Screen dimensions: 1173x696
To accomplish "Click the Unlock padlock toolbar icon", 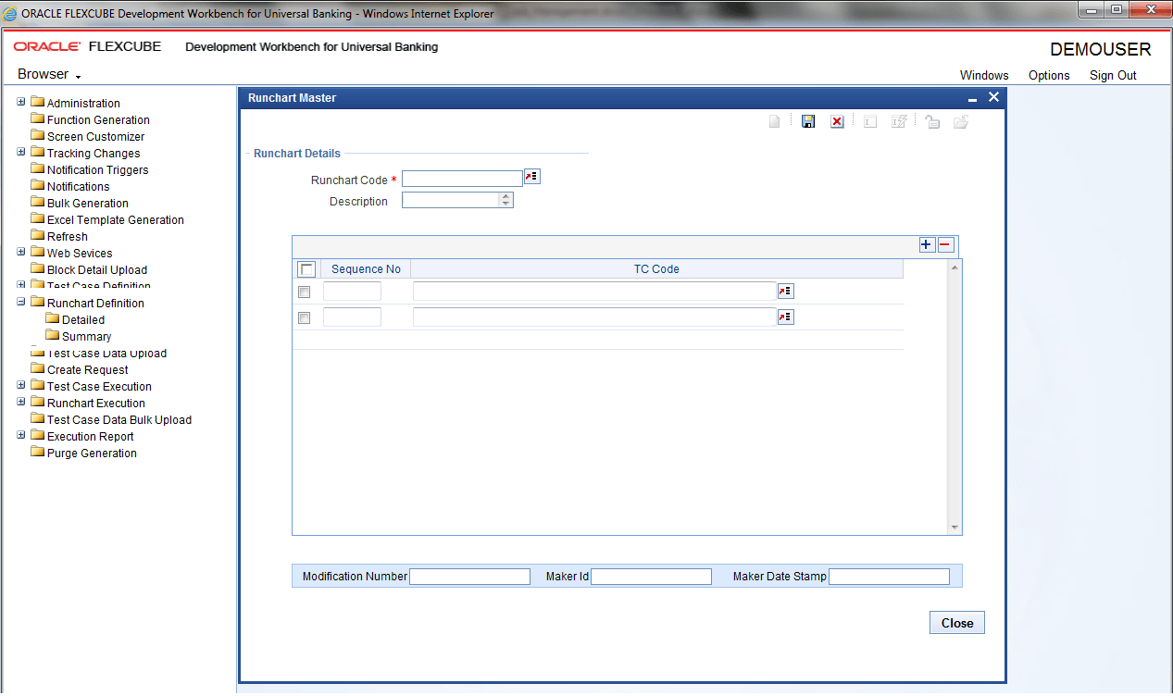I will [x=932, y=122].
